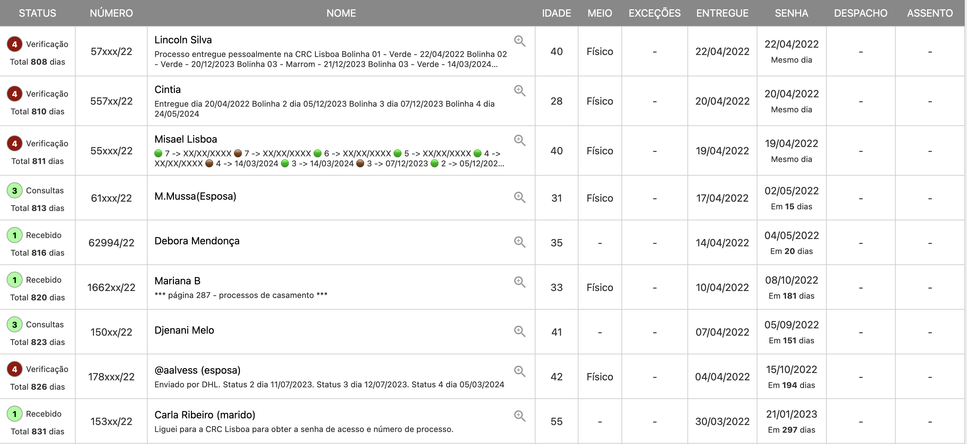Image resolution: width=967 pixels, height=444 pixels.
Task: Click delivery date 10/04/2022
Action: (722, 287)
